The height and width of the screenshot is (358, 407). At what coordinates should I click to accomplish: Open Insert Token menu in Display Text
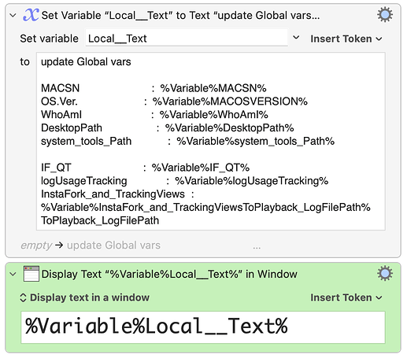click(x=346, y=297)
